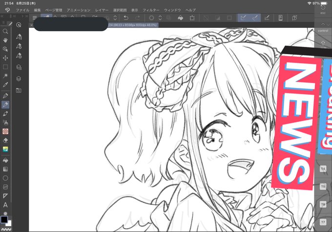Open the レイヤー menu
332x232 pixels.
tap(102, 10)
